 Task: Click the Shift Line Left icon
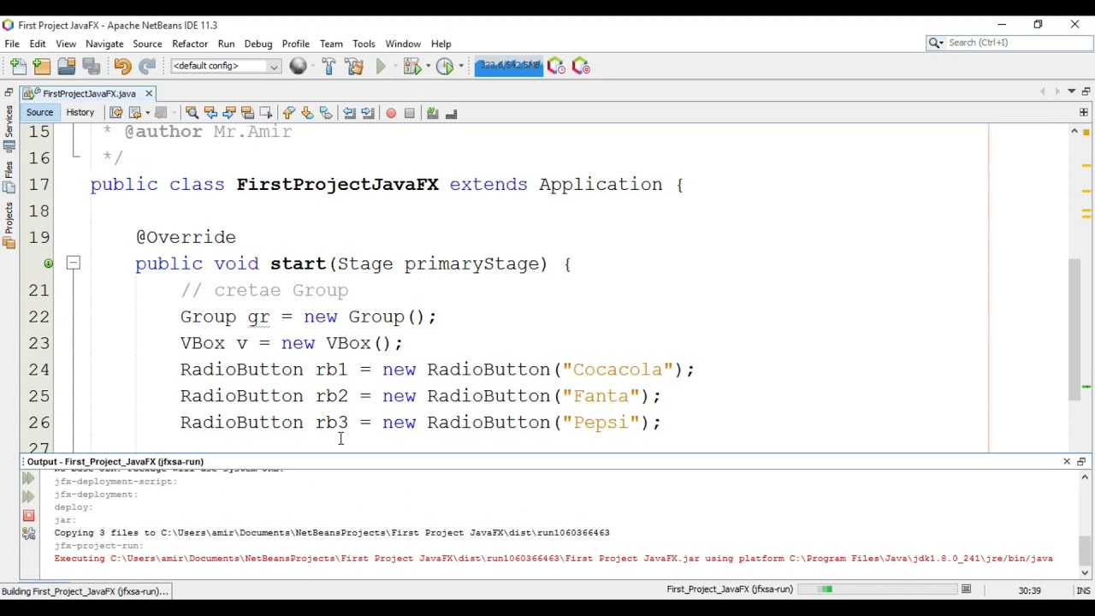(349, 113)
